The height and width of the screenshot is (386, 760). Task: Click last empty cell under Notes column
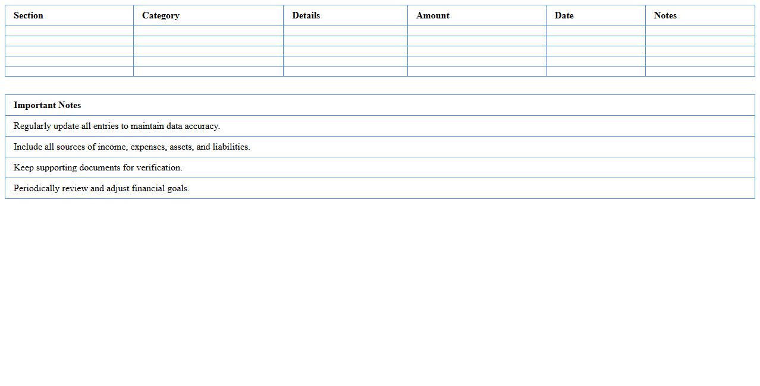tap(699, 71)
